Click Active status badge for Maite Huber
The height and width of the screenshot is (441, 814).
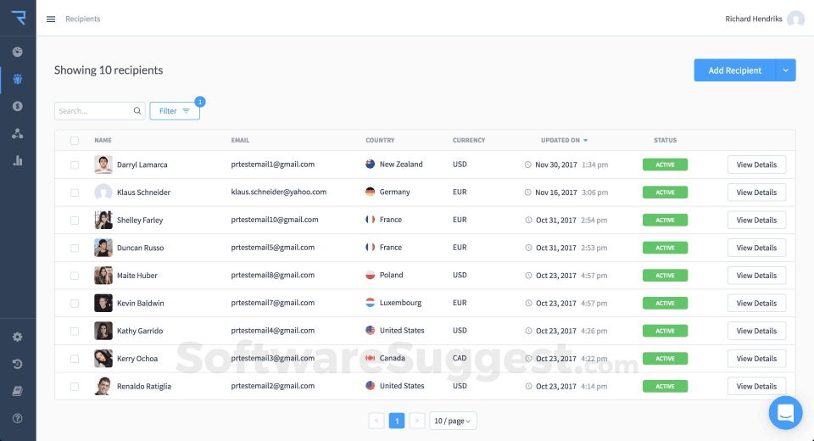(665, 276)
